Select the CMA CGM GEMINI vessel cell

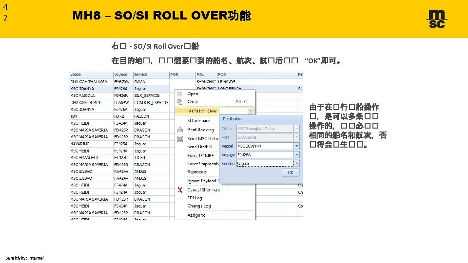click(91, 102)
